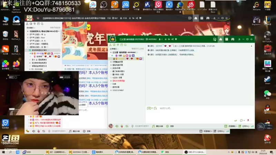Open the game sticker picker in green chat box
Viewport: 276px width, 155px height.
pos(149,108)
